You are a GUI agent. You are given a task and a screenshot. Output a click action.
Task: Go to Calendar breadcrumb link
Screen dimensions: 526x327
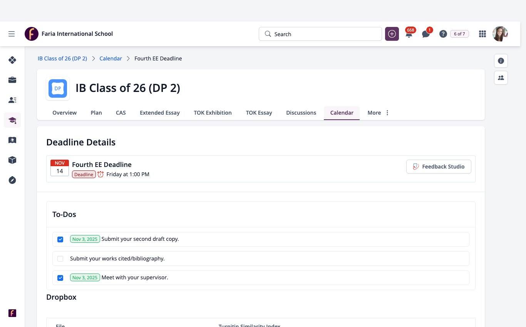tap(111, 58)
